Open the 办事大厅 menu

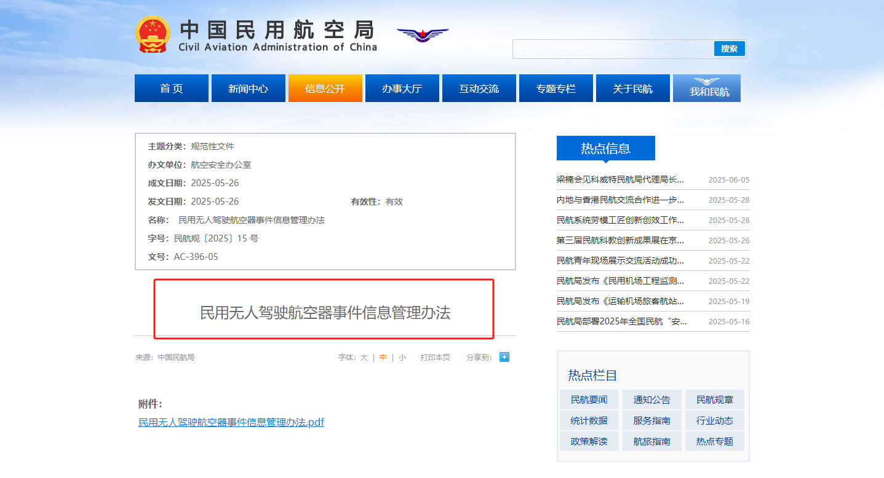click(402, 88)
